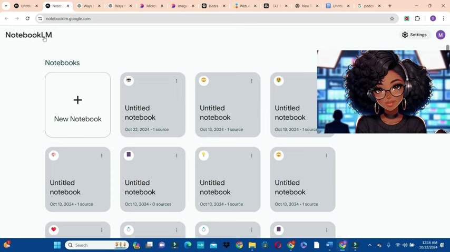Create a New Notebook
The height and width of the screenshot is (252, 450).
(x=78, y=104)
